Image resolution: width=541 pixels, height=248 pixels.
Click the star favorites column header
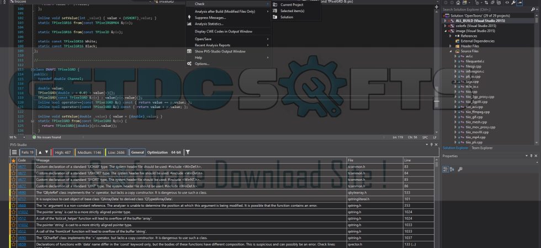[13, 160]
